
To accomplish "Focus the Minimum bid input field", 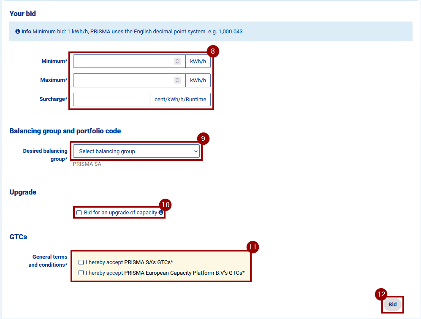I will [123, 62].
